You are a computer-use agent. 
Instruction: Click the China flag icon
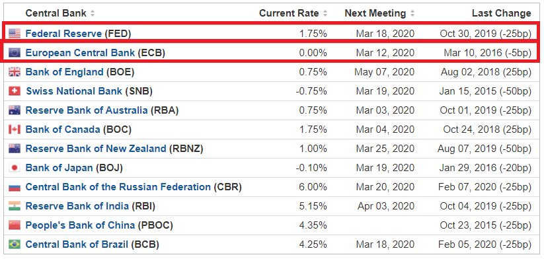click(15, 225)
